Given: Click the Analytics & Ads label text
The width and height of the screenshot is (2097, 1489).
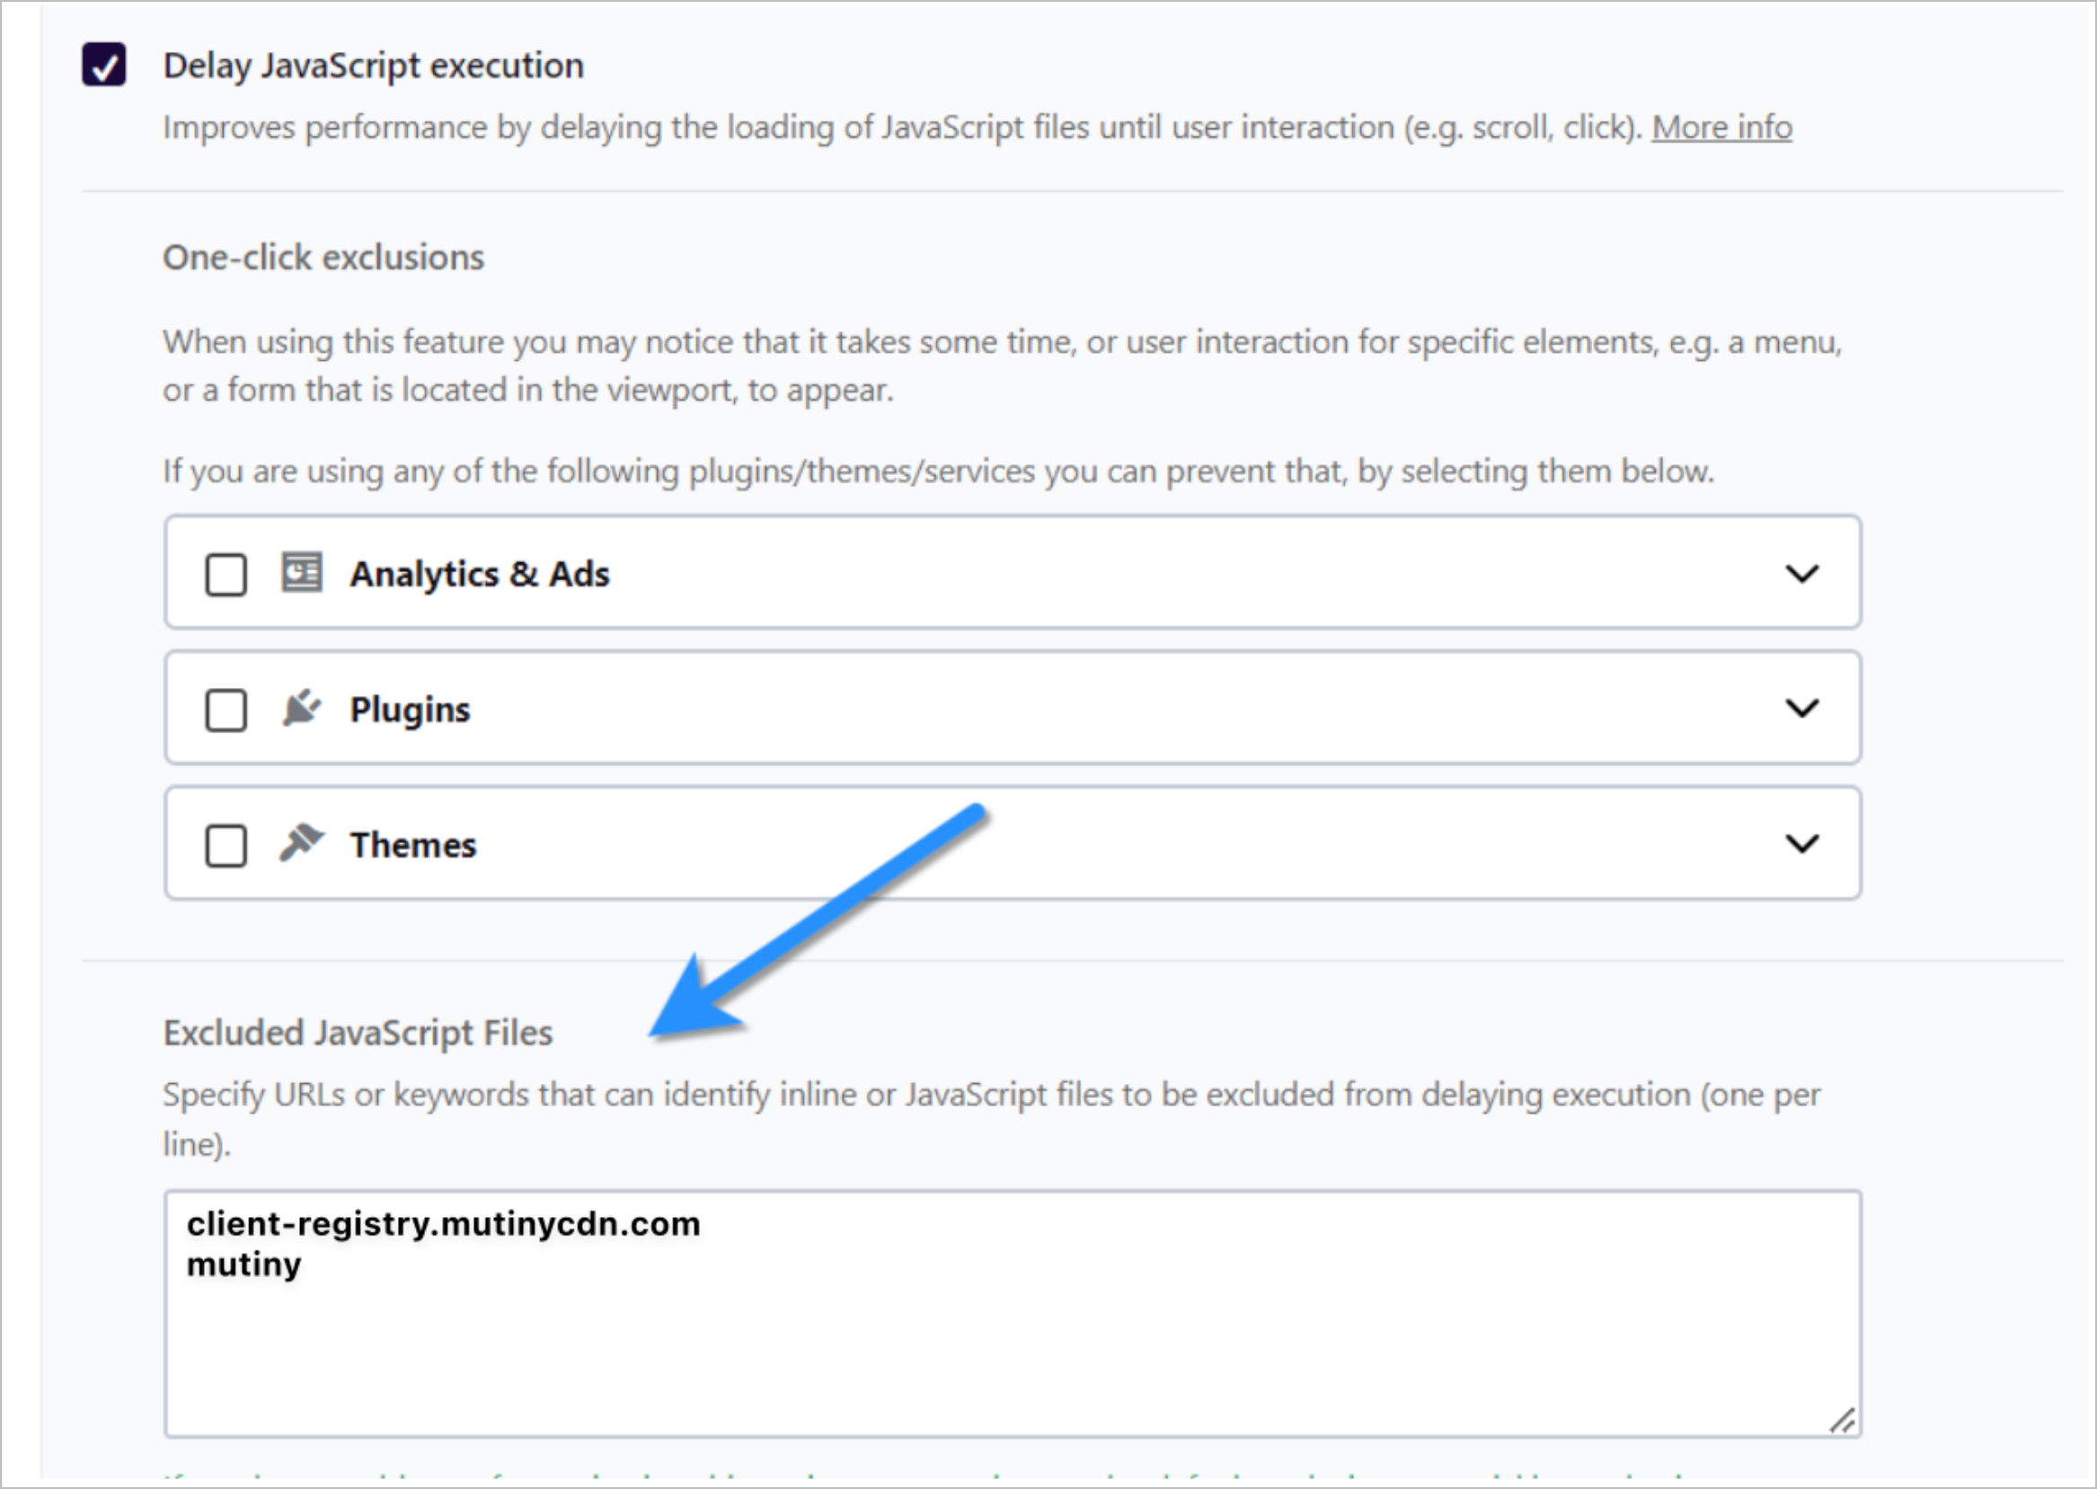Looking at the screenshot, I should [x=480, y=574].
